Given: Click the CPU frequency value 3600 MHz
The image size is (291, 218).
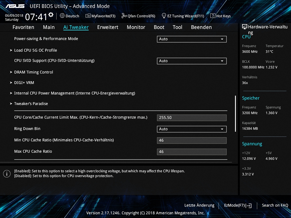Looking at the screenshot, I should [x=250, y=52].
